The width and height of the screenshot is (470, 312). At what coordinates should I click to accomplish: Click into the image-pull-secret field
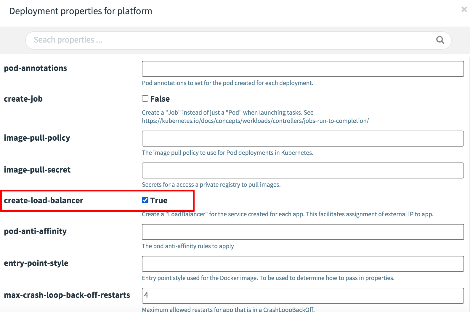tap(303, 170)
